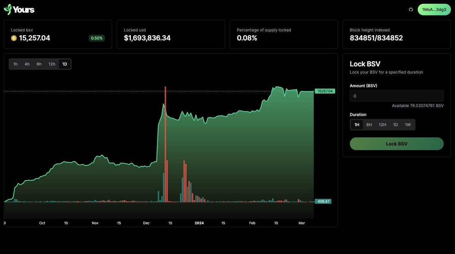
Task: Select the 12h chart interval
Action: click(52, 64)
